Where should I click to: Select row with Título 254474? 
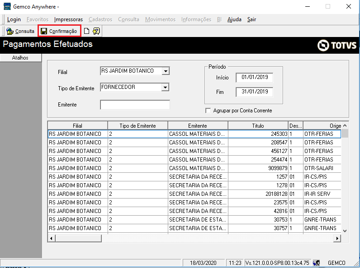(194, 160)
